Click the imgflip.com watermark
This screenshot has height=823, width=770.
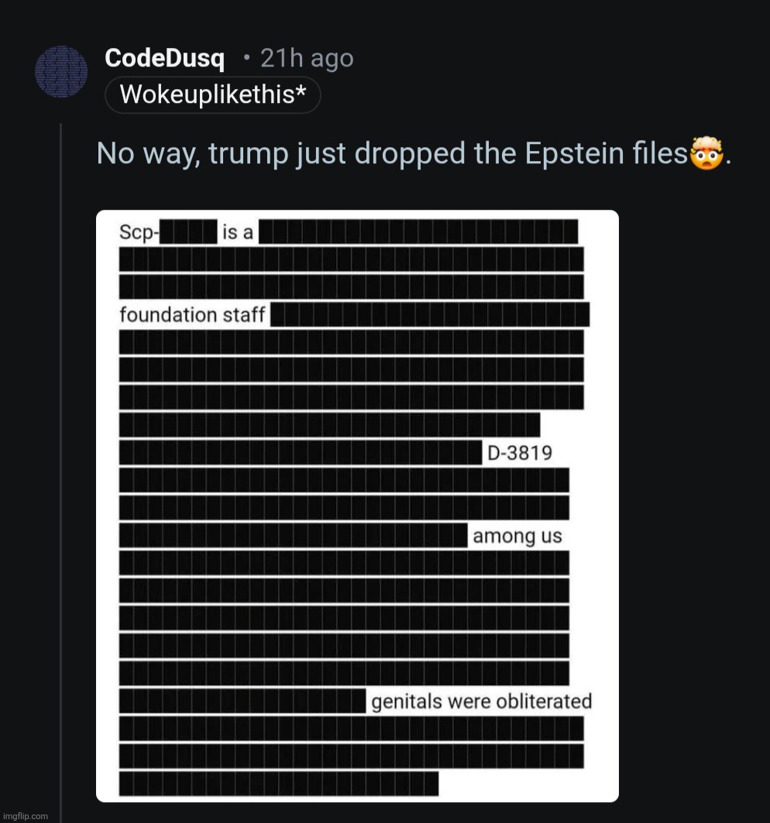[x=25, y=816]
